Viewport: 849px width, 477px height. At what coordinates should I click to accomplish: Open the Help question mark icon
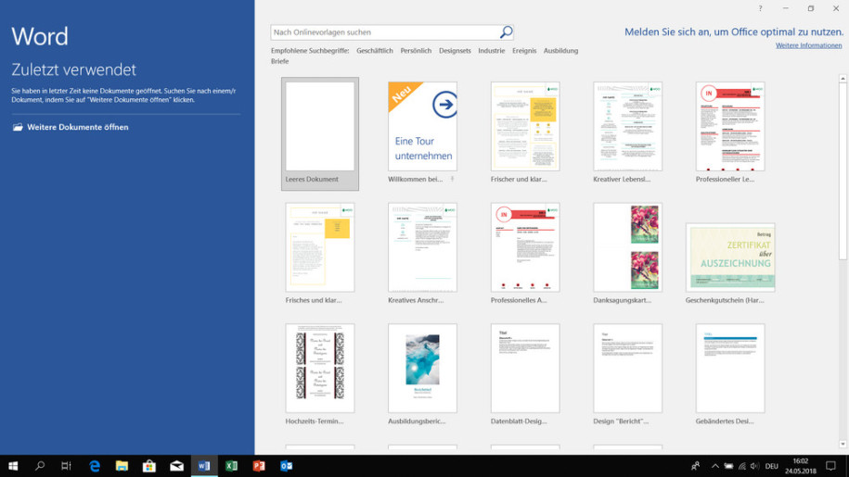(x=760, y=8)
